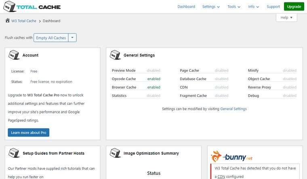Click the Debug disabled status
Screen dimensions: 307x179
[x=290, y=96]
